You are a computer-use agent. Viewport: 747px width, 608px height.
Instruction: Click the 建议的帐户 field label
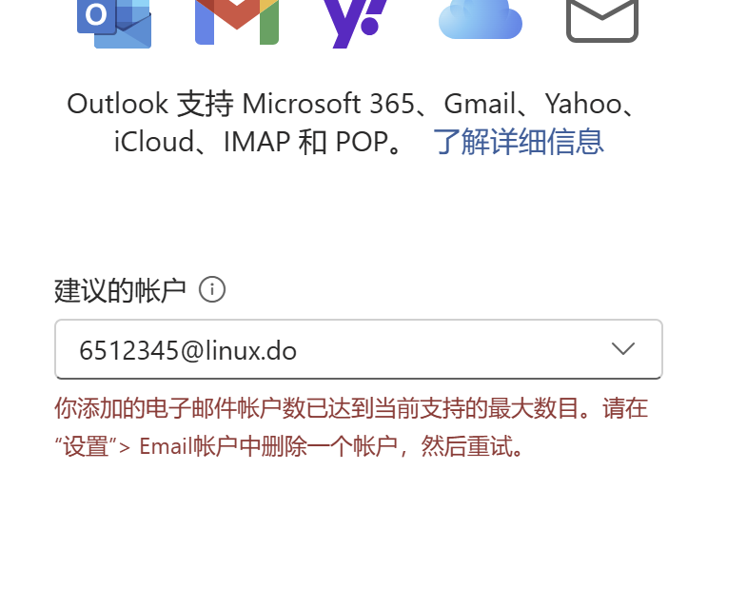click(x=120, y=290)
